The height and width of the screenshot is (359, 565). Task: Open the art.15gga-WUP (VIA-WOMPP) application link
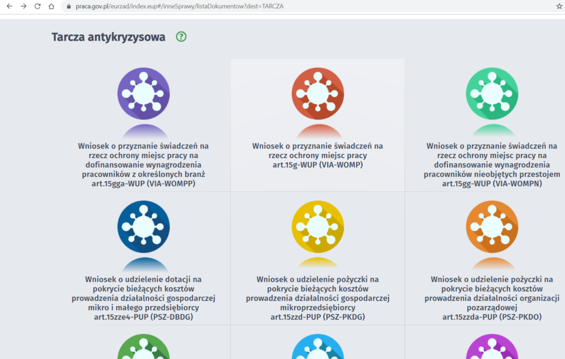click(x=143, y=164)
